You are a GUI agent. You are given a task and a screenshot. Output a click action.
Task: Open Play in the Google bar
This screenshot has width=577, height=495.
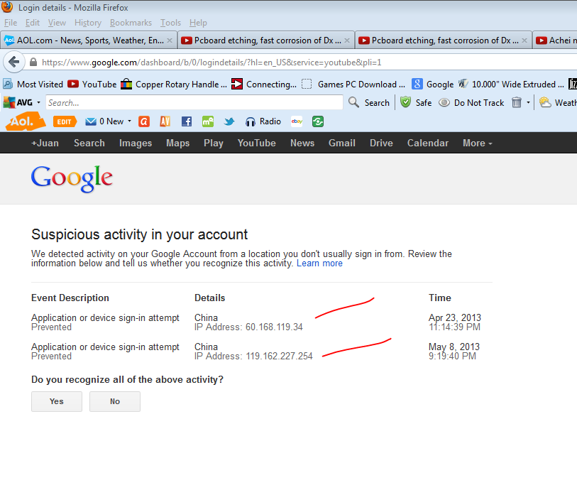pyautogui.click(x=214, y=143)
